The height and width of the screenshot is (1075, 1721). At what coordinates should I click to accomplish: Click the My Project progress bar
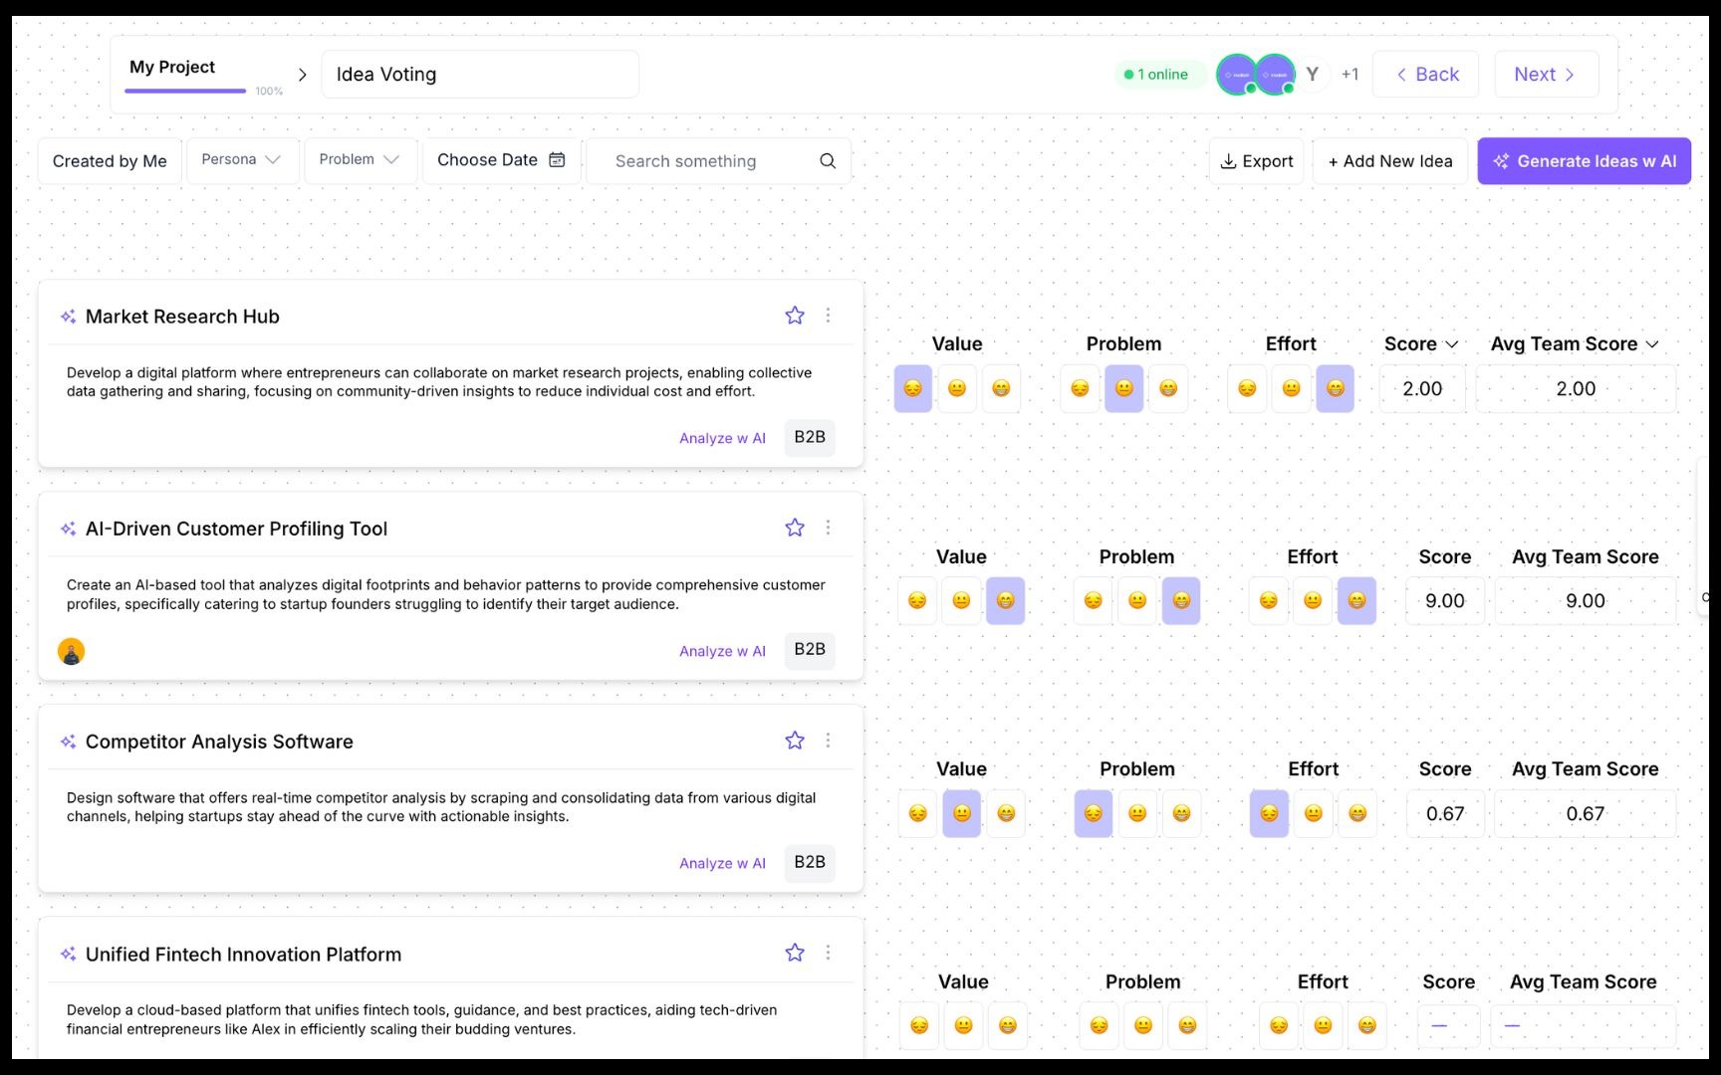tap(185, 91)
